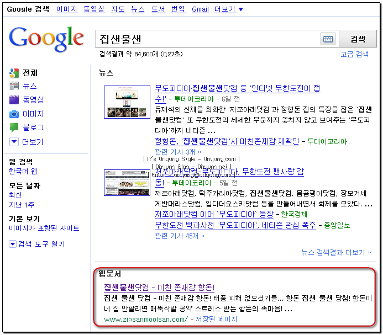
Task: Open 관련 기사 45개 link
Action: tap(180, 236)
